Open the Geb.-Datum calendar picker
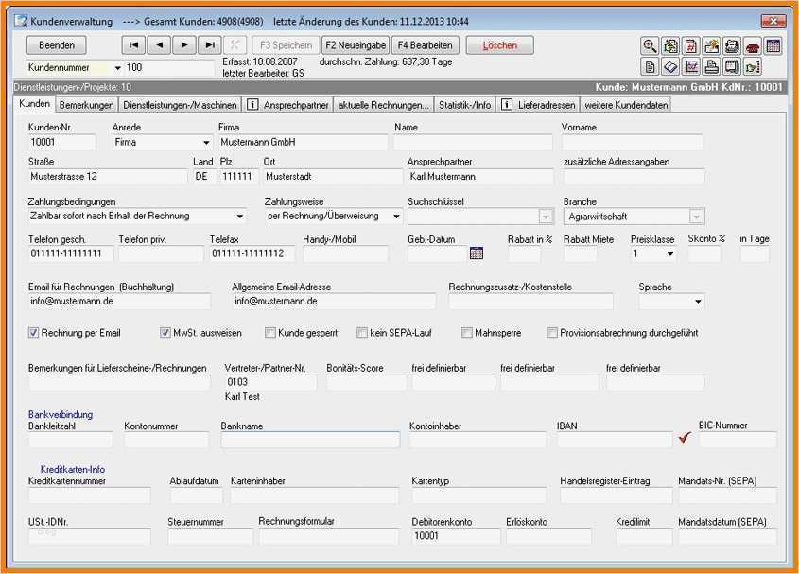 477,253
